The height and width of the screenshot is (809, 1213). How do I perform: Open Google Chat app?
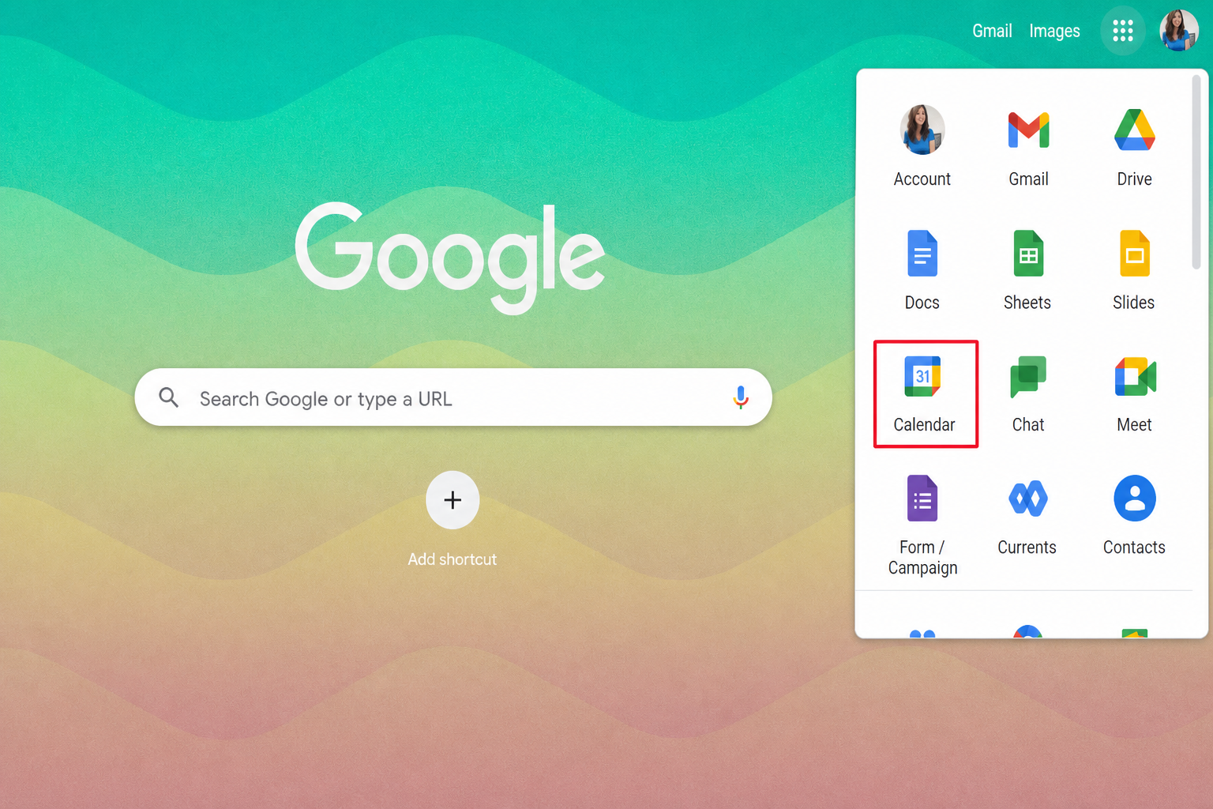pyautogui.click(x=1028, y=393)
